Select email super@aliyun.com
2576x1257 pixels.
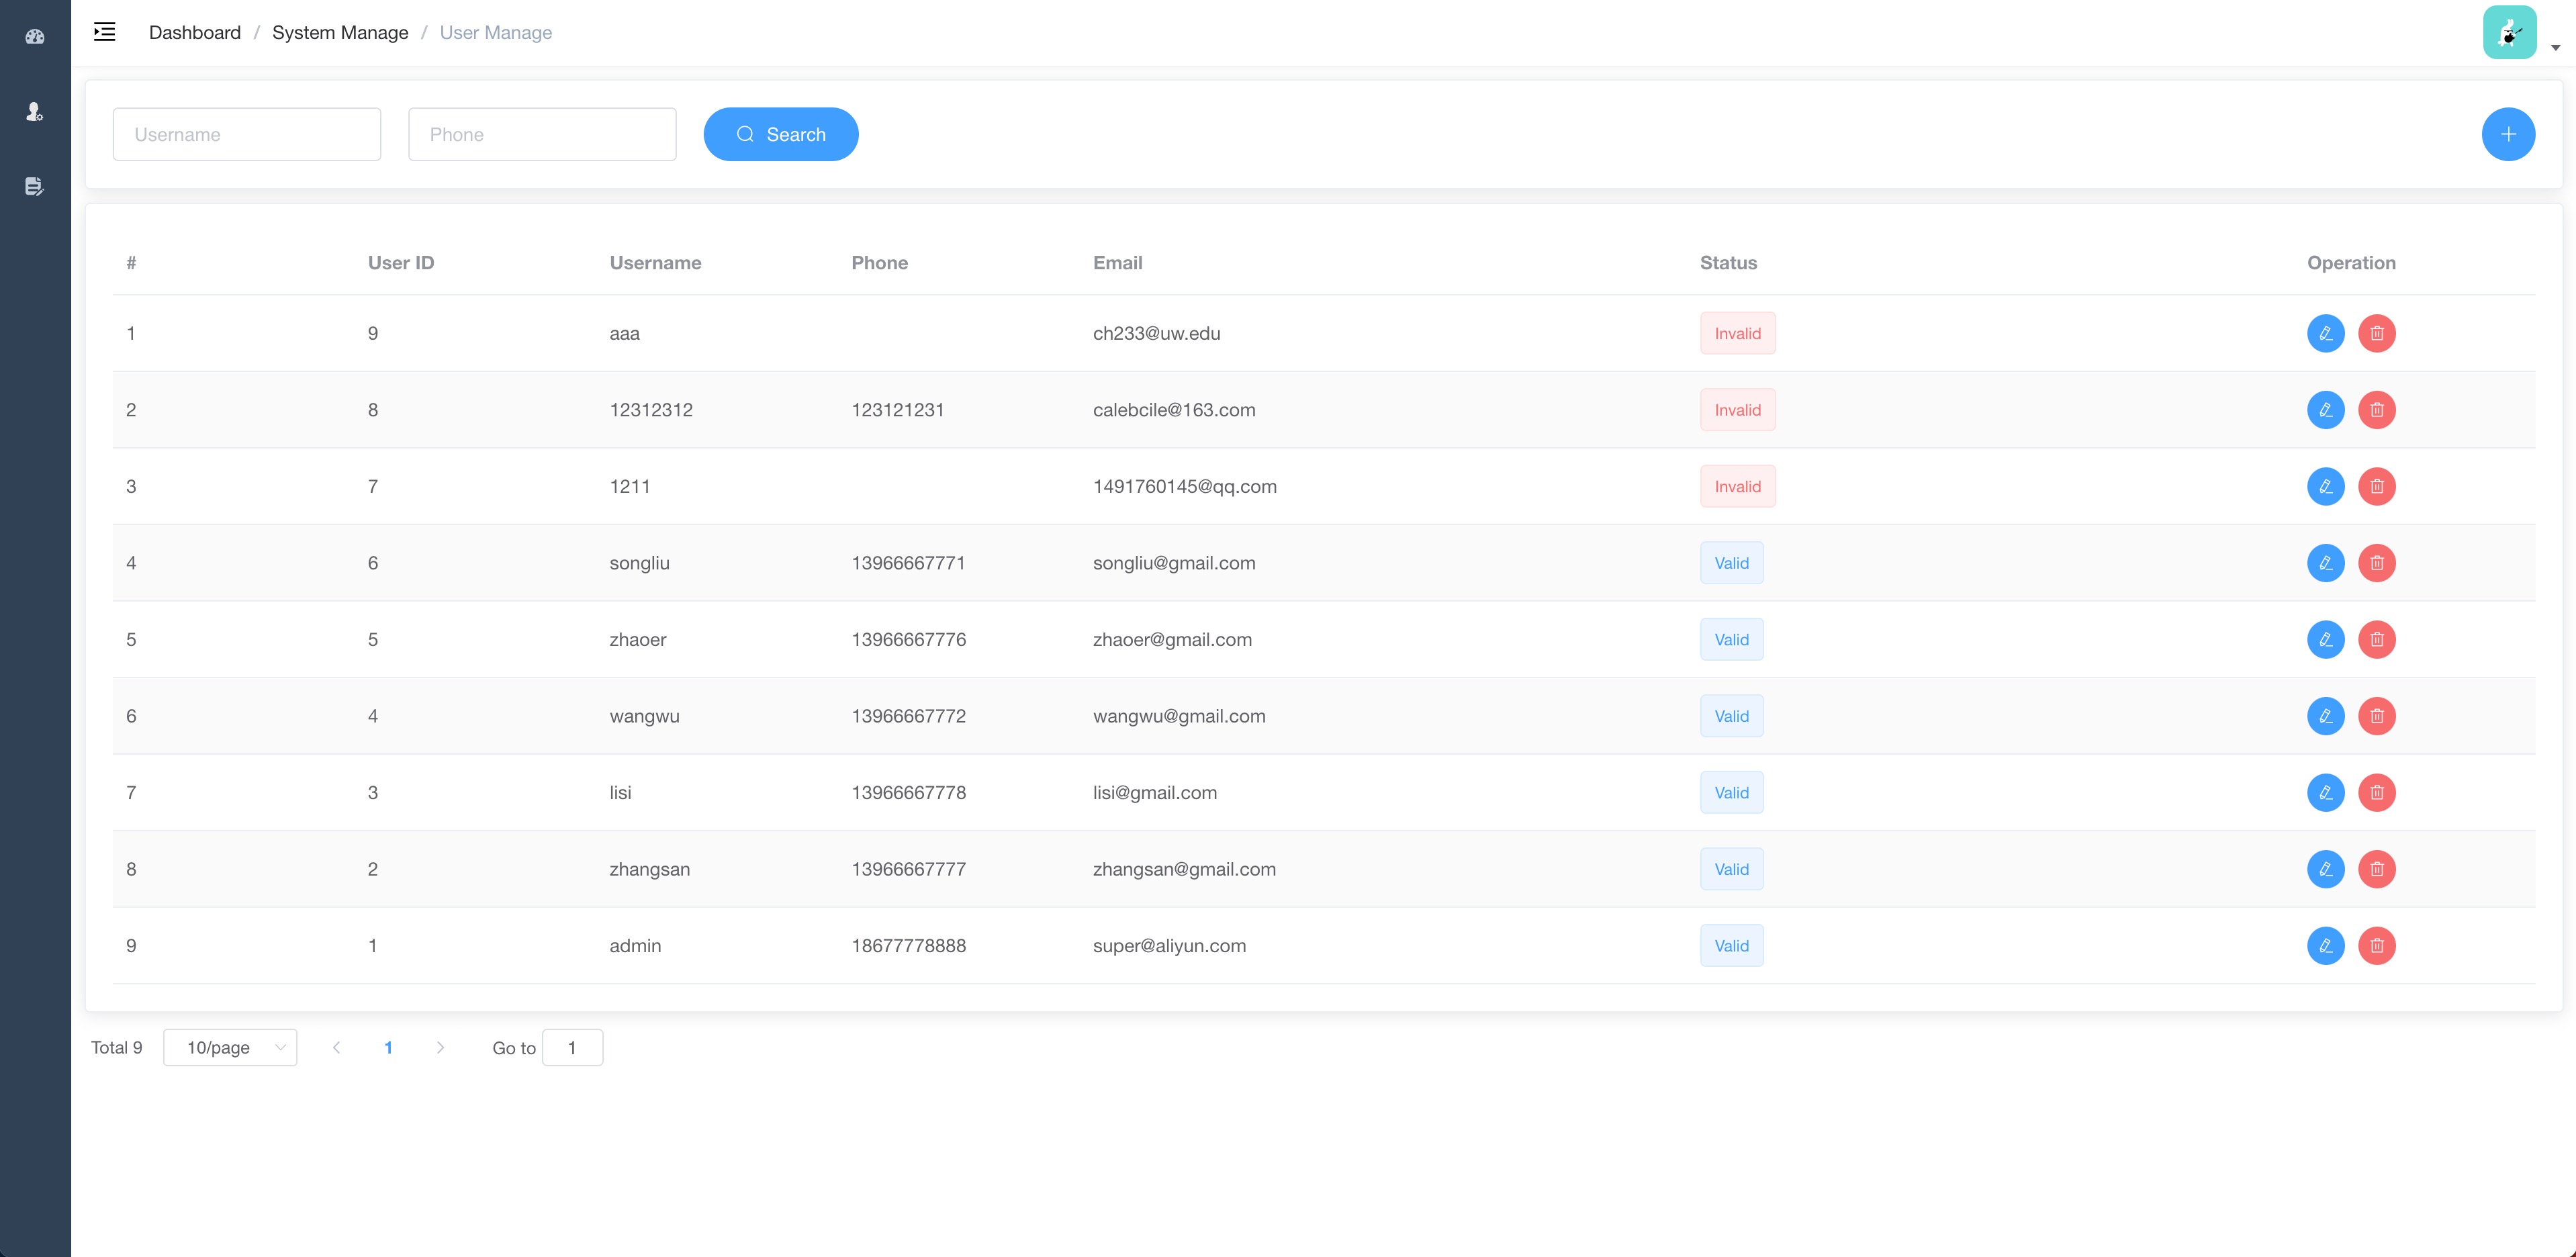click(1169, 945)
